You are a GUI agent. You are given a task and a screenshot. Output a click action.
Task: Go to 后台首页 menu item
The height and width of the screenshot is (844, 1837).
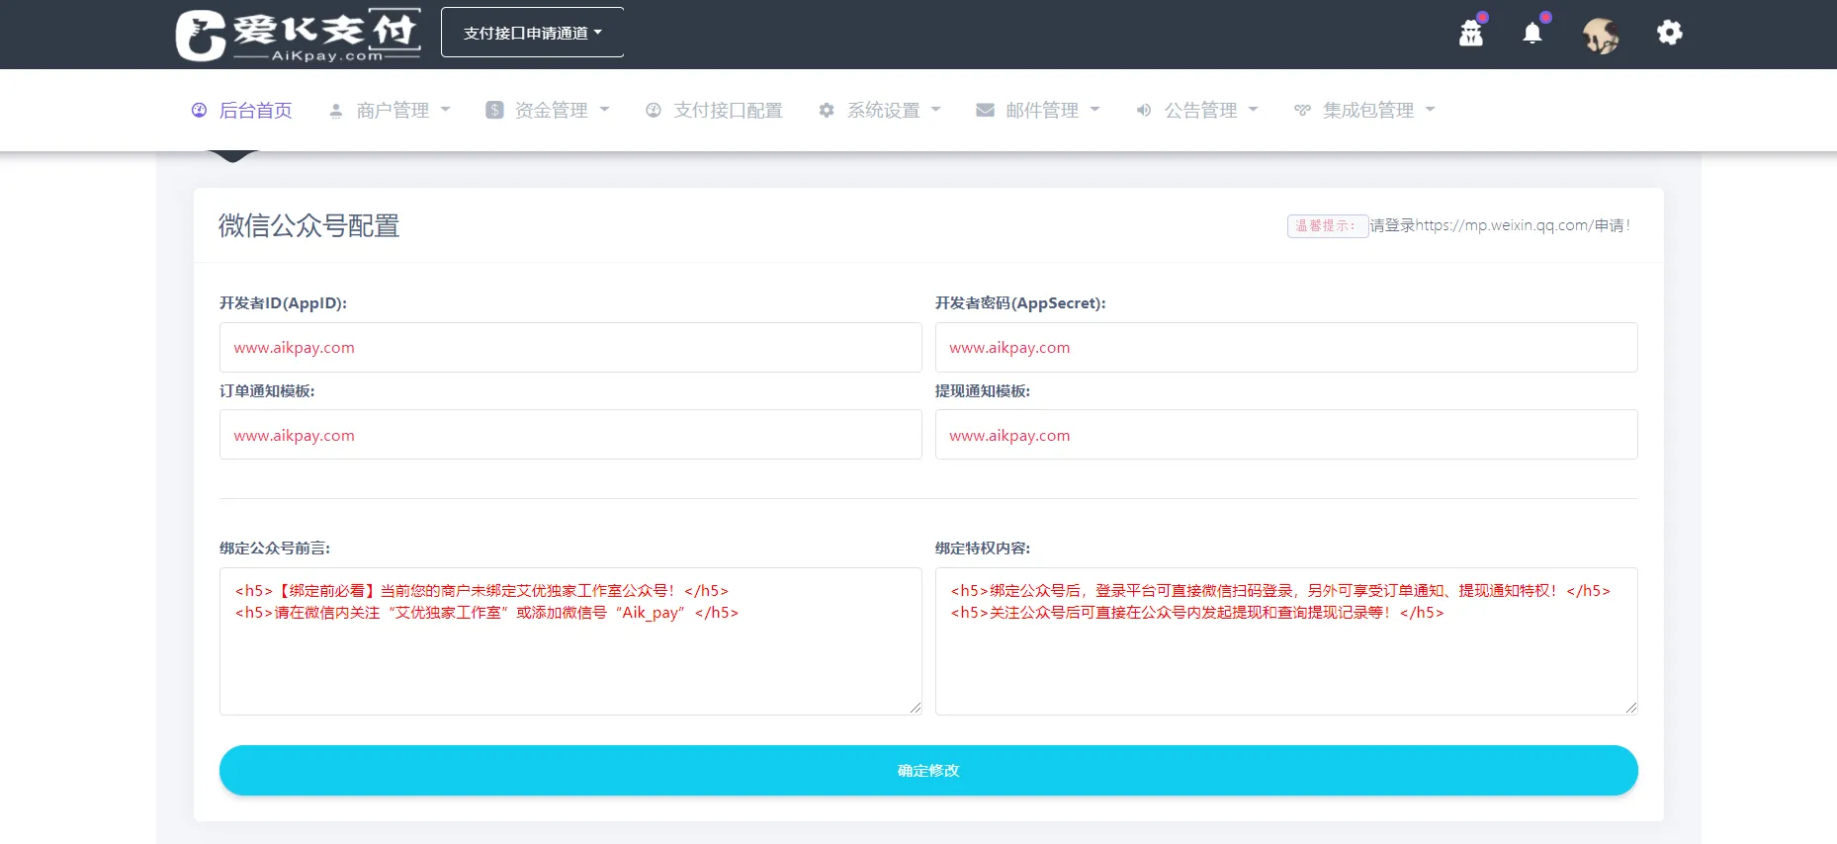point(242,110)
